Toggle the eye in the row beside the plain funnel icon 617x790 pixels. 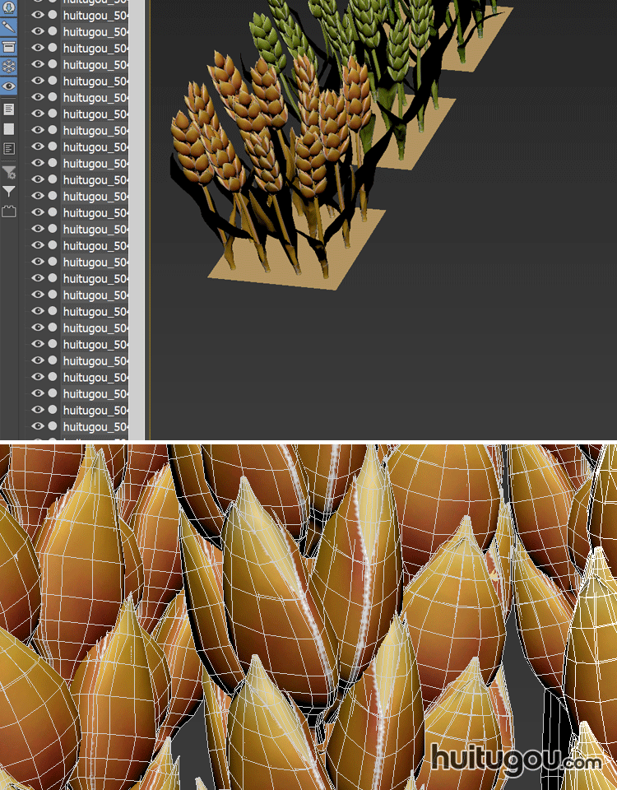pyautogui.click(x=37, y=196)
